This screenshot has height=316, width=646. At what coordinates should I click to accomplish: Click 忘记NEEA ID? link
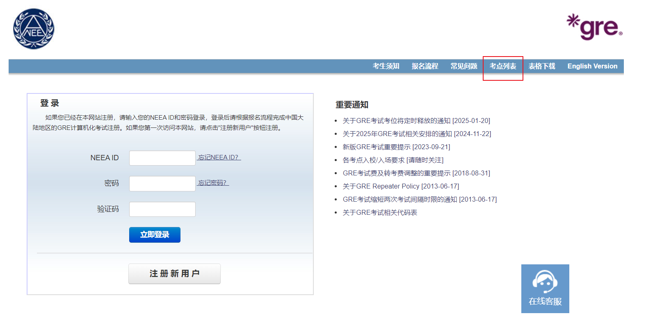coord(219,157)
